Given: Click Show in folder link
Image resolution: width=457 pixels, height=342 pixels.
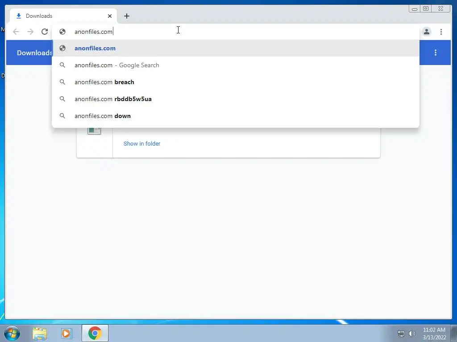Looking at the screenshot, I should tap(141, 144).
